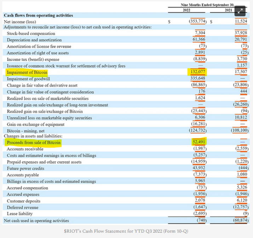Viewport: 253px width, 238px height.
Task: Click the highlighted Impairment of Bitcoin label
Action: (27, 72)
